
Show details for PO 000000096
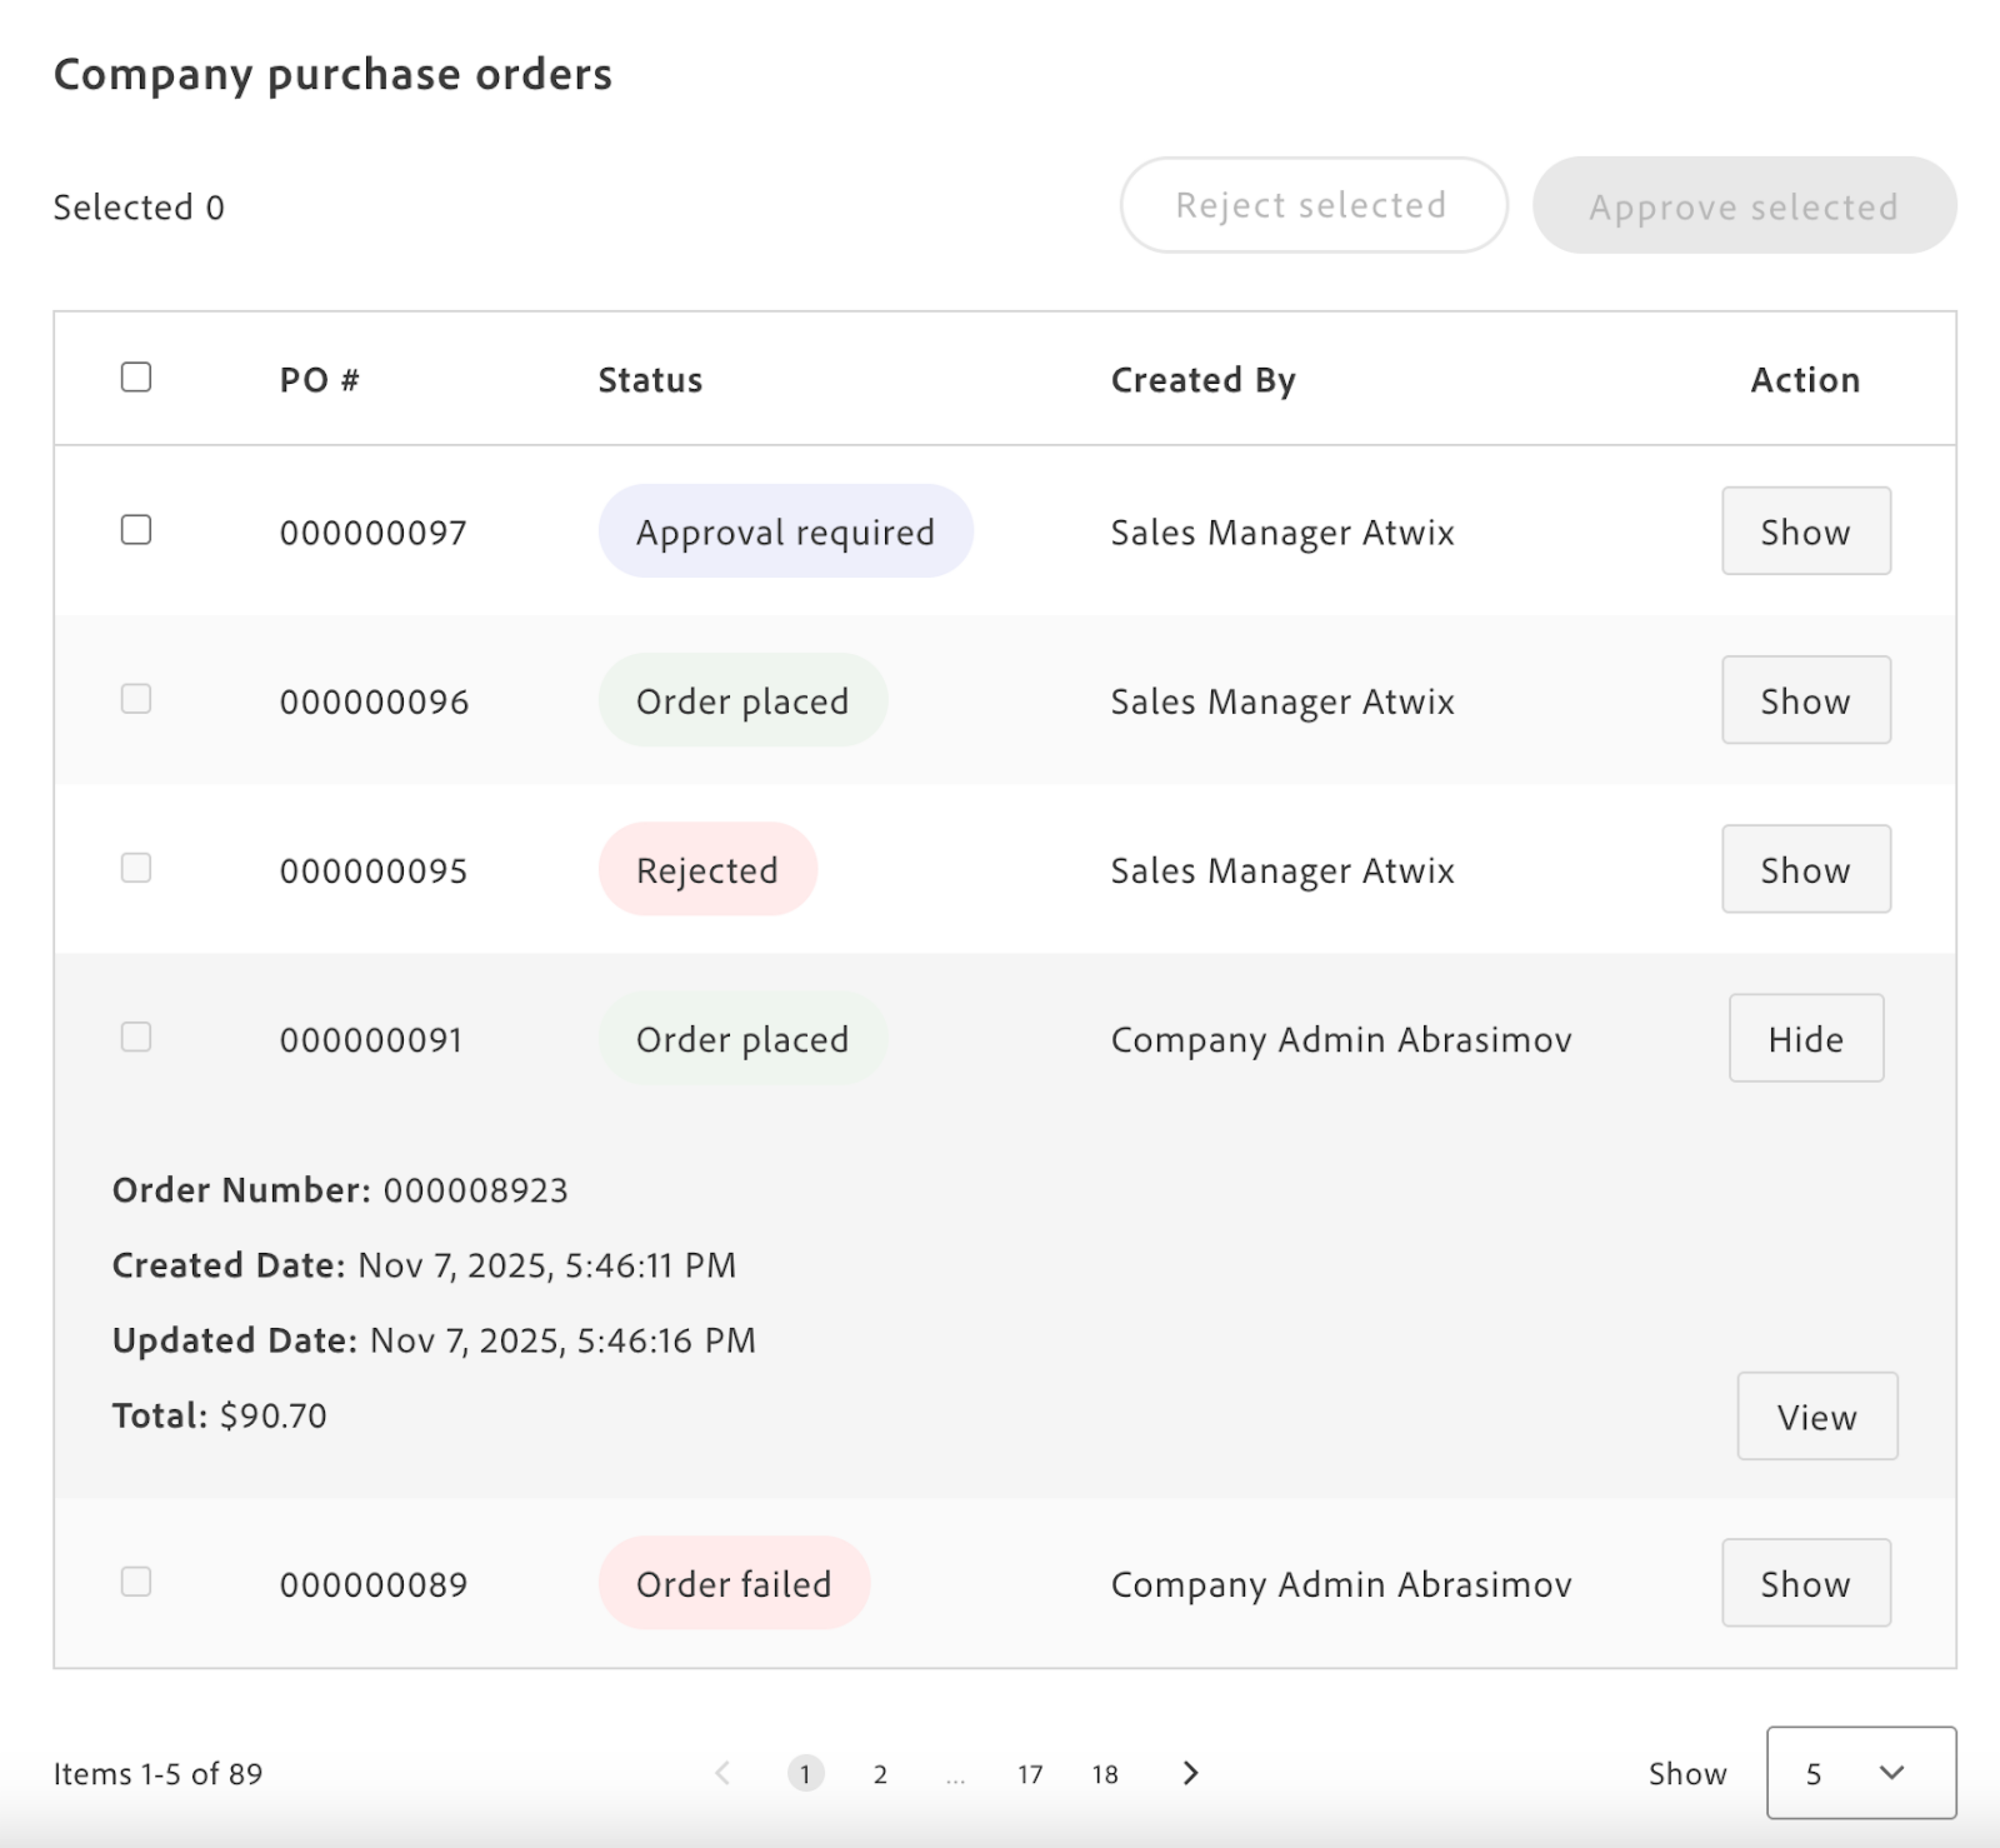pos(1805,700)
